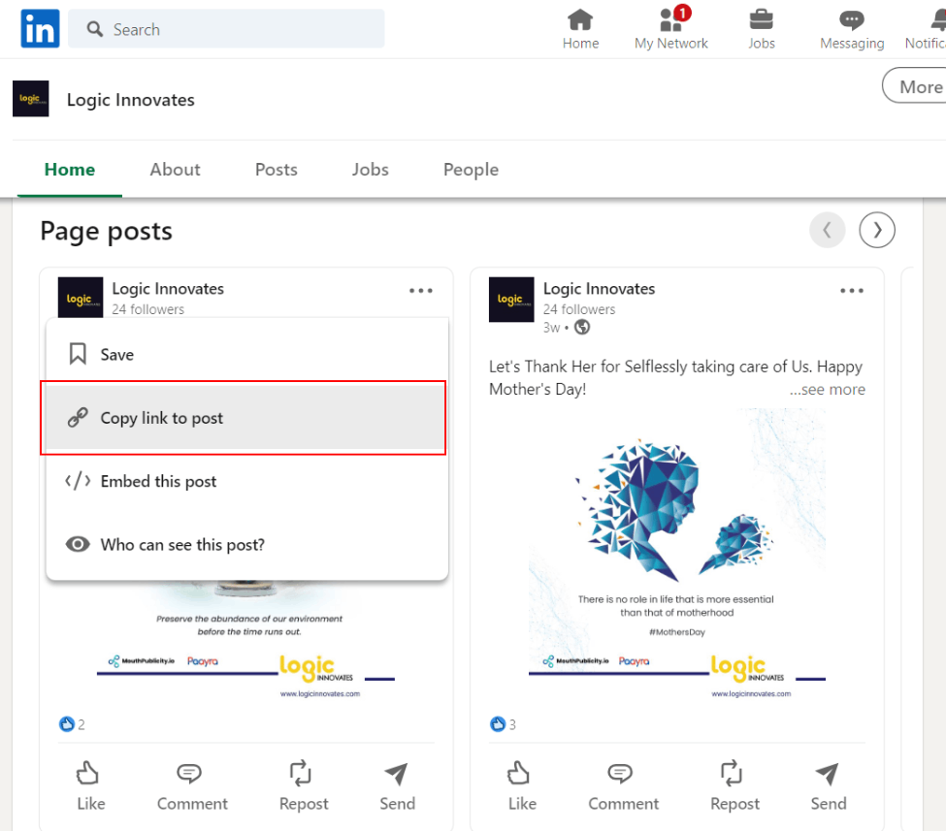
Task: View 3 reactions on Mother's Day post
Action: 504,724
